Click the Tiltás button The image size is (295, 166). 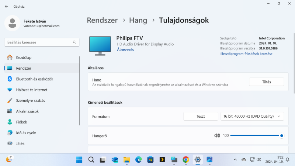[266, 82]
